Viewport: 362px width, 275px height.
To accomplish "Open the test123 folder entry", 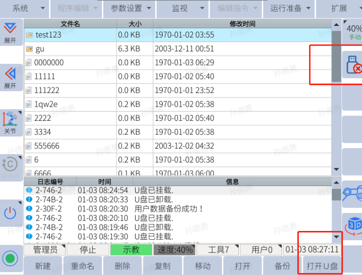I will (x=48, y=35).
